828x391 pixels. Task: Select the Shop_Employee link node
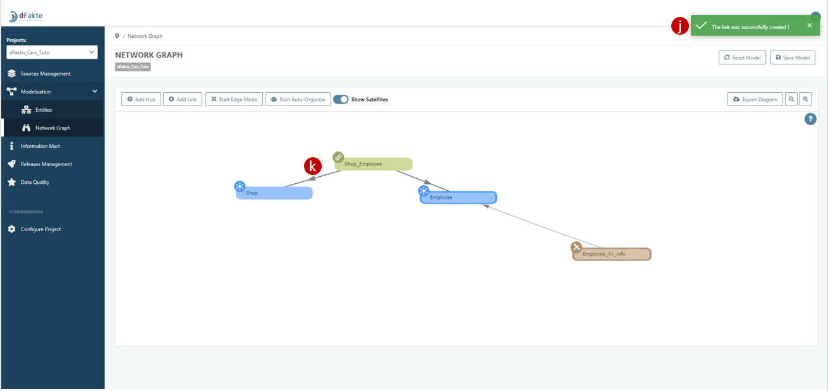374,164
